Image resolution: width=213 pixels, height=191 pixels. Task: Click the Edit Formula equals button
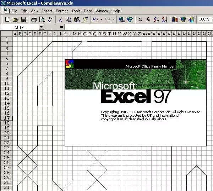(x=61, y=27)
